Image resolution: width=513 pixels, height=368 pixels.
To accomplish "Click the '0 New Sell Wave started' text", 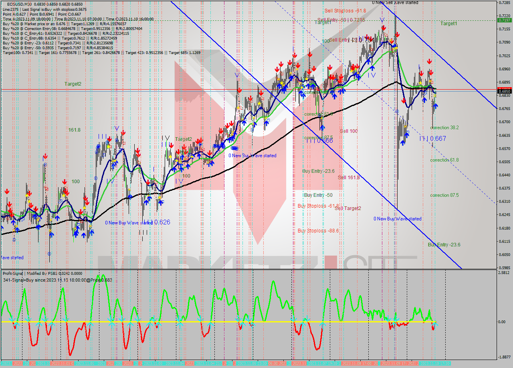I will click(395, 3).
